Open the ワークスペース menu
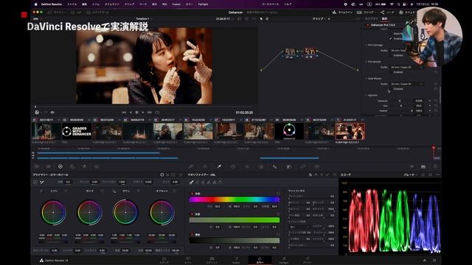Screen dimensions: 472x265 pyautogui.click(x=271, y=4)
